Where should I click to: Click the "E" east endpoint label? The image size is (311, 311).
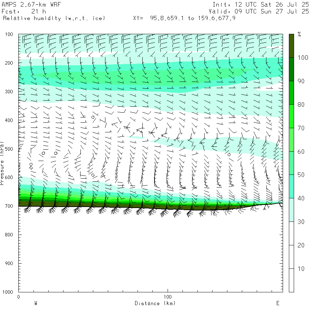coord(278,303)
